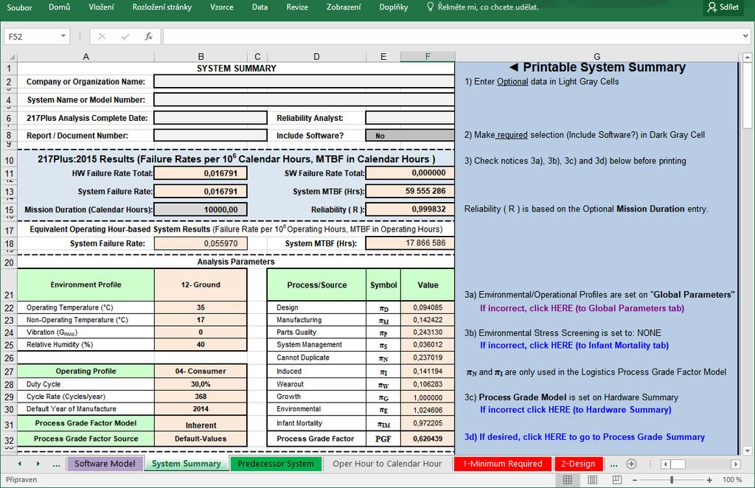The height and width of the screenshot is (488, 755).
Task: Click the Name Box showing F52
Action: (32, 37)
